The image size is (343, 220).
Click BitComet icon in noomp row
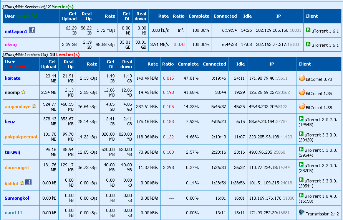[x=302, y=92]
